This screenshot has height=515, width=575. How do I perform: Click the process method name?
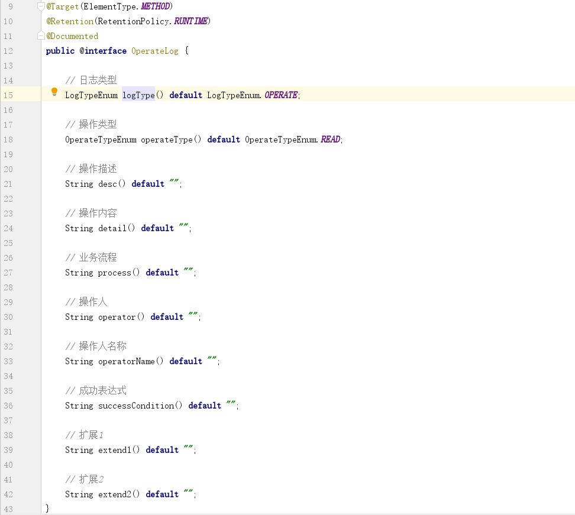tap(115, 273)
